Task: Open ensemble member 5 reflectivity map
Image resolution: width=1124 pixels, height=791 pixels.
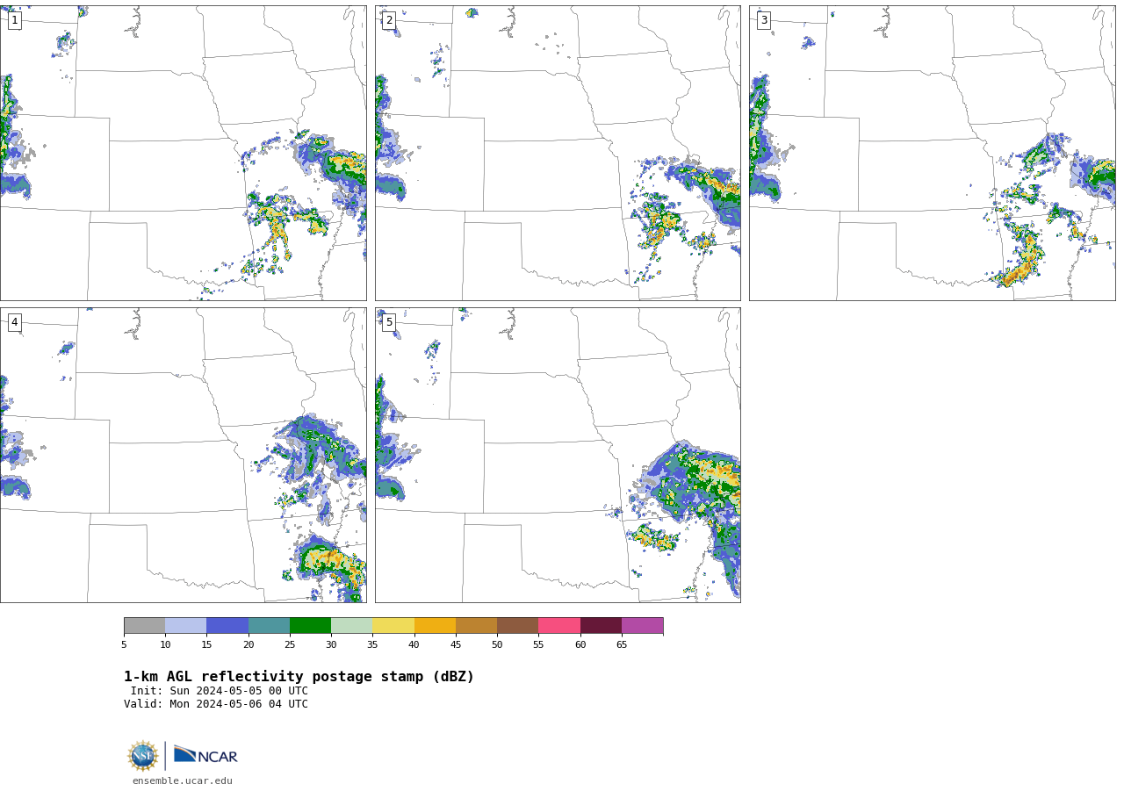Action: 558,455
